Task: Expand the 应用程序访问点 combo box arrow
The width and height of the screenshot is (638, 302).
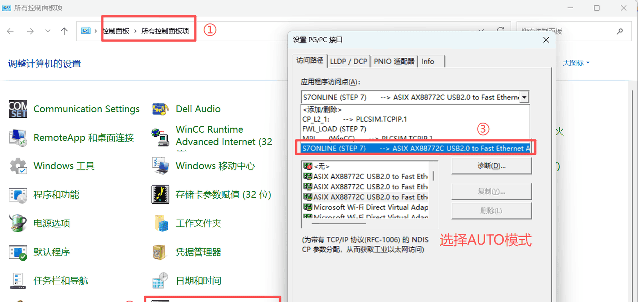Action: tap(524, 97)
